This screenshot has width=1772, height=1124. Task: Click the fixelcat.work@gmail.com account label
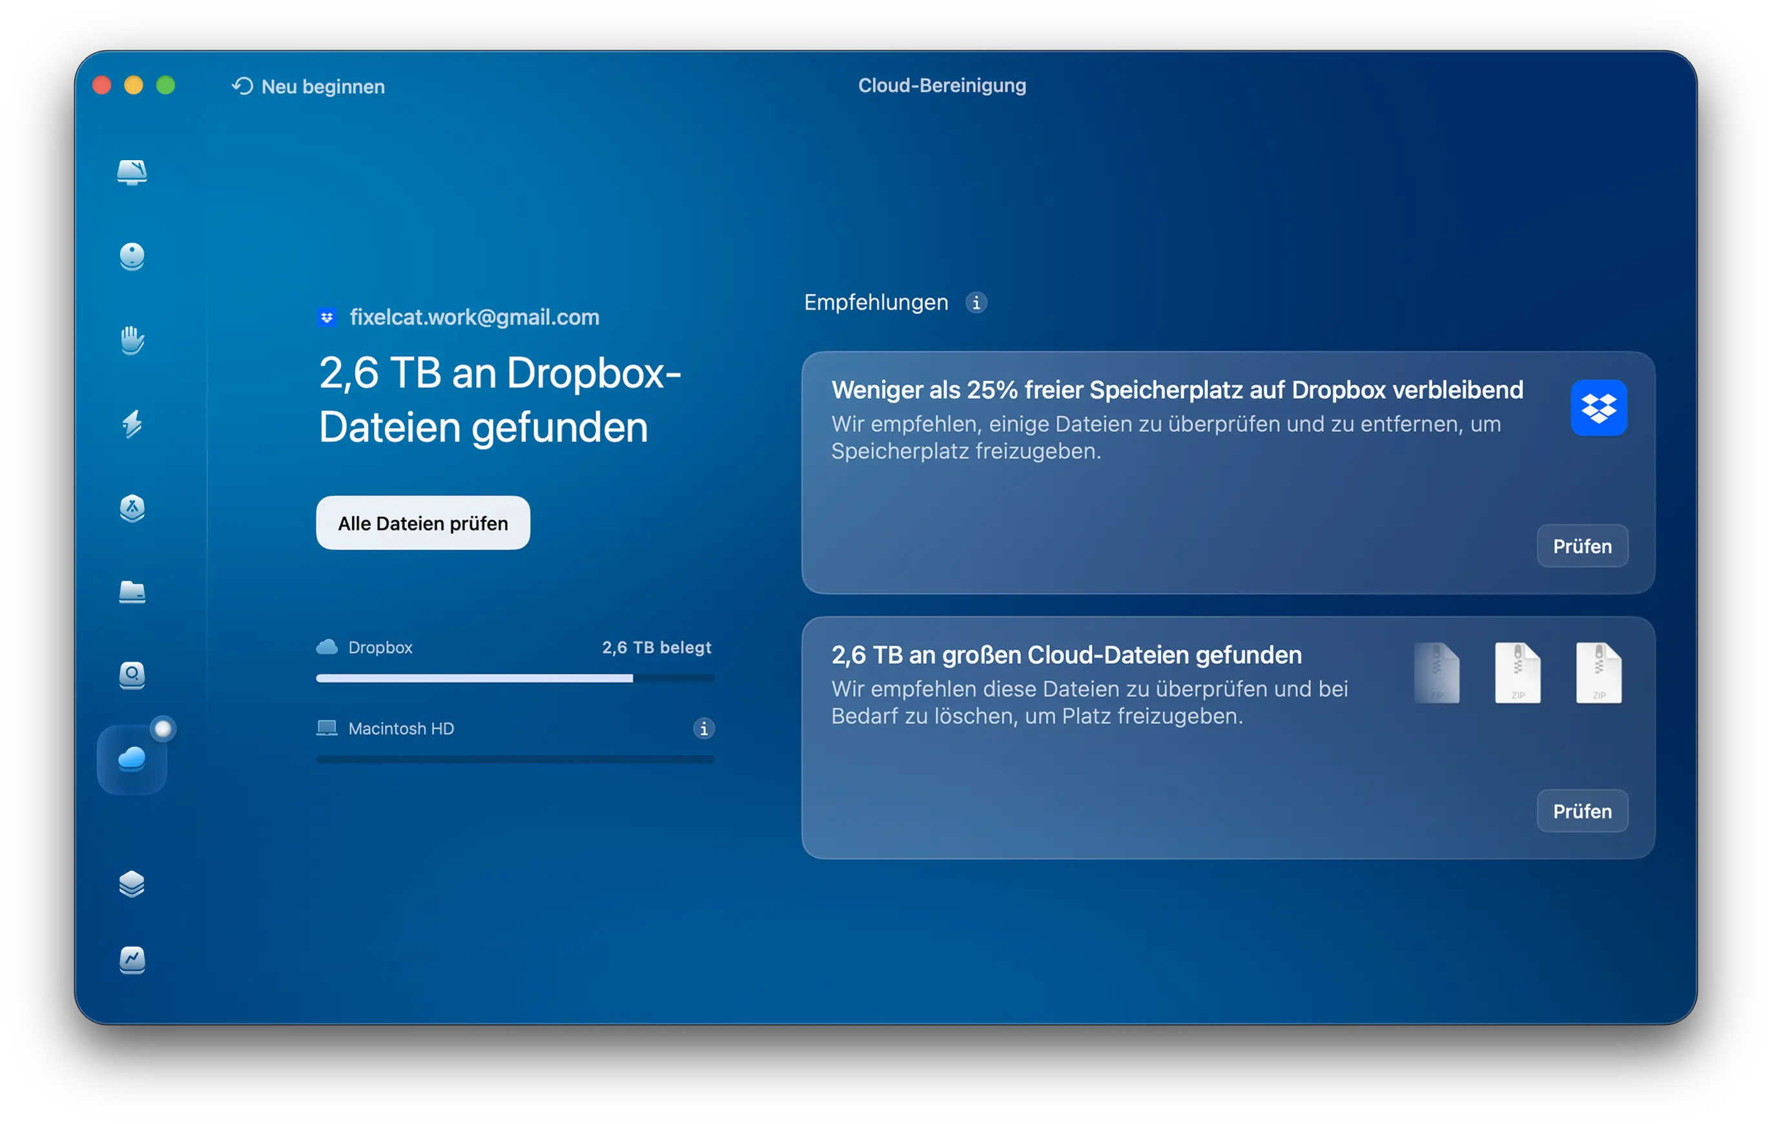(x=474, y=317)
